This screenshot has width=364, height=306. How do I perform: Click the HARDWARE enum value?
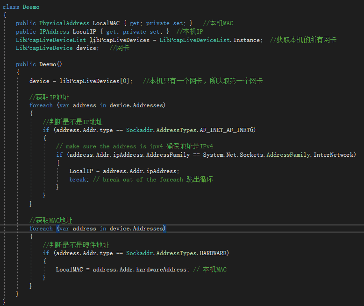[x=213, y=253]
